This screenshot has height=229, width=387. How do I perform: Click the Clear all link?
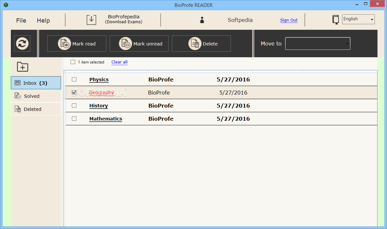coord(119,62)
